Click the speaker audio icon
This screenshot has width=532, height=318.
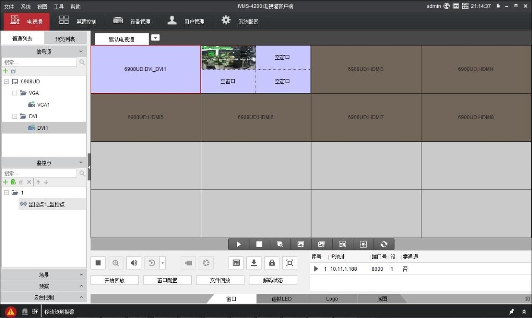pyautogui.click(x=134, y=263)
